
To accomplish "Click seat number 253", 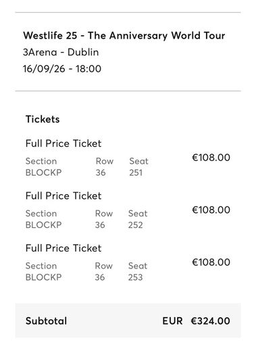I will tap(135, 277).
